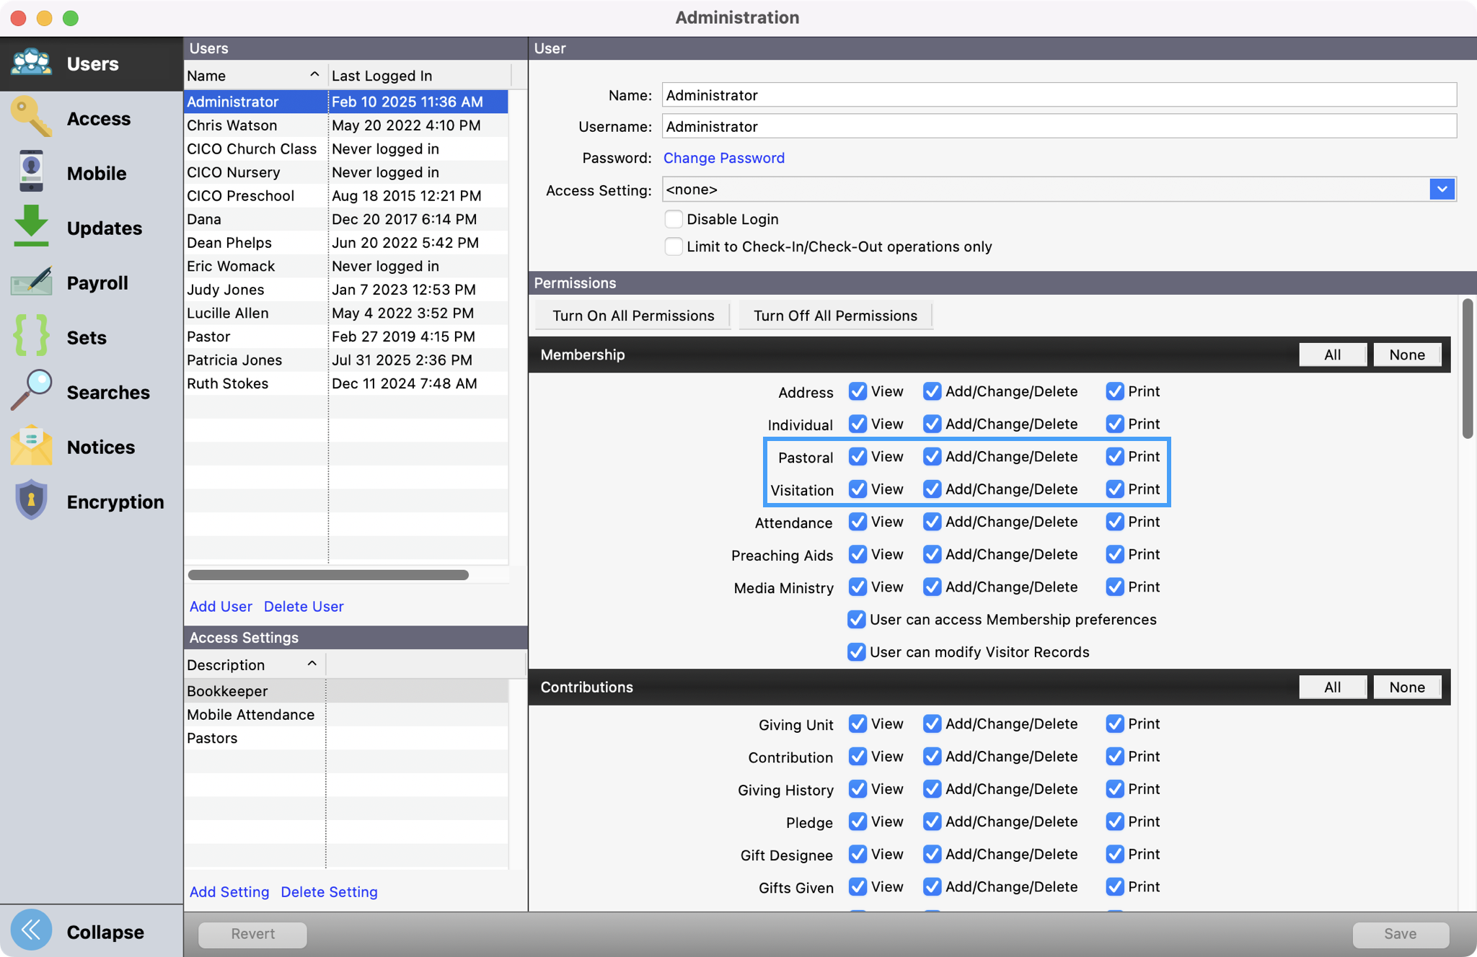Click the Add User link
This screenshot has height=957, width=1477.
pos(221,606)
